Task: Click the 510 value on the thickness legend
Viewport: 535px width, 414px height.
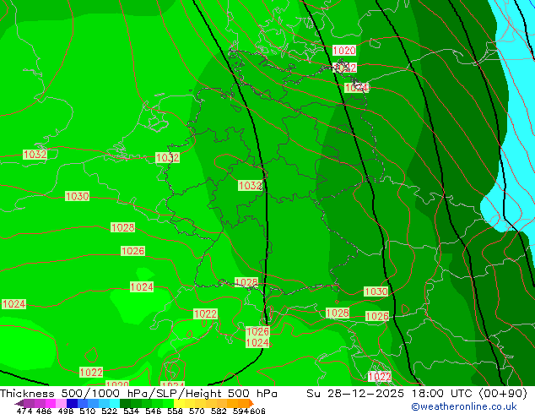Action: [88, 411]
